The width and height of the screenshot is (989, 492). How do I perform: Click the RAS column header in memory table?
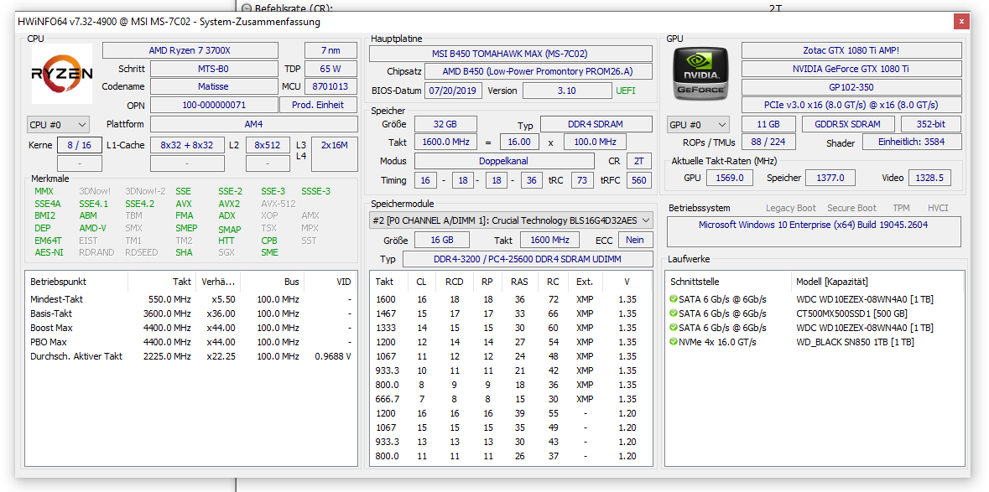coord(519,282)
